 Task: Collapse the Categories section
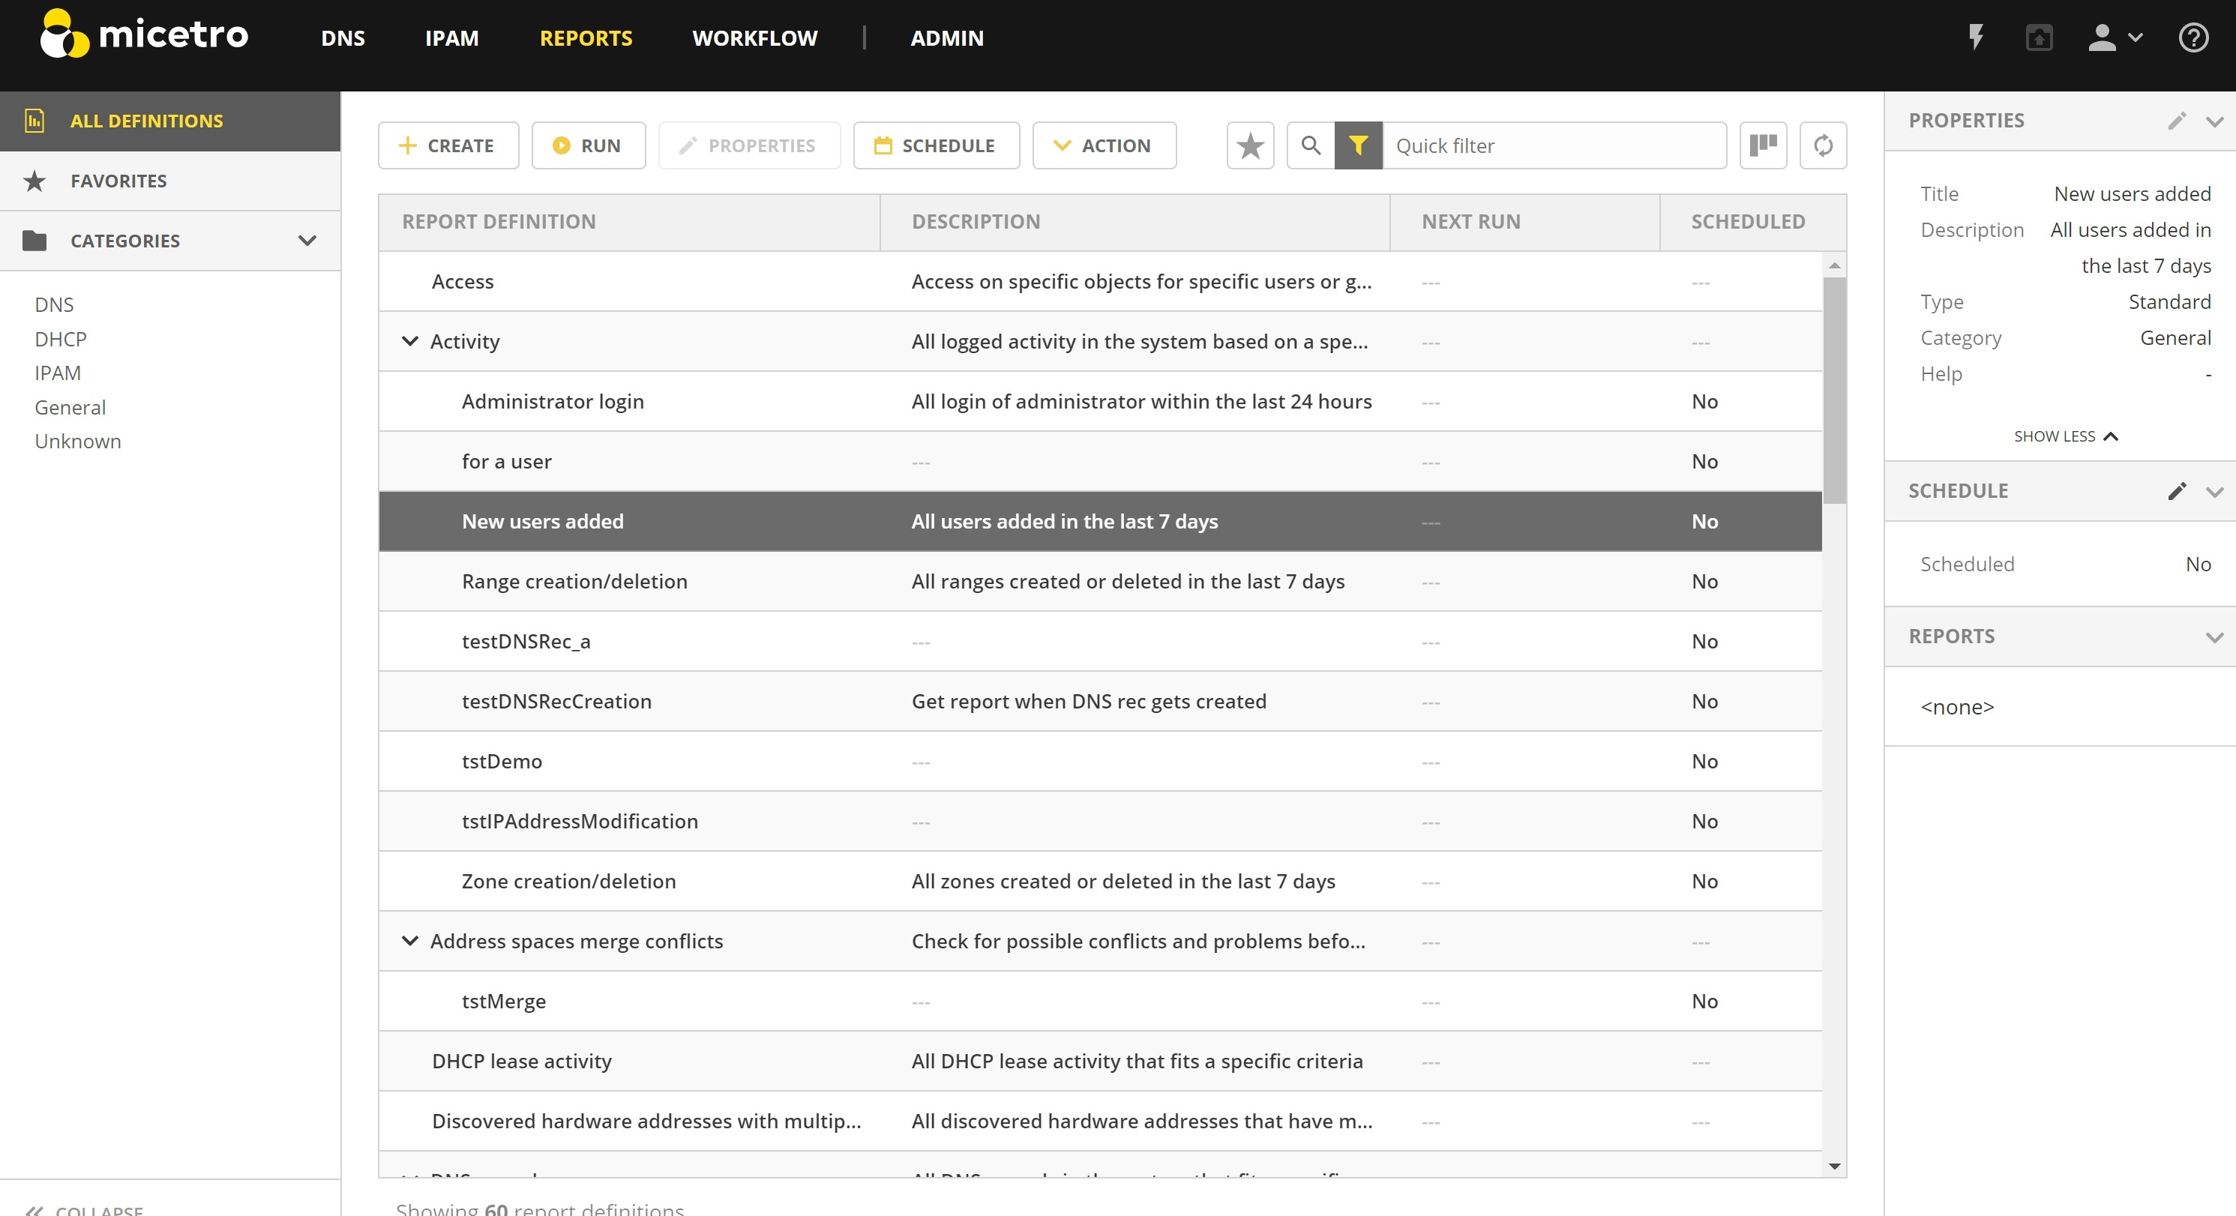pyautogui.click(x=307, y=241)
